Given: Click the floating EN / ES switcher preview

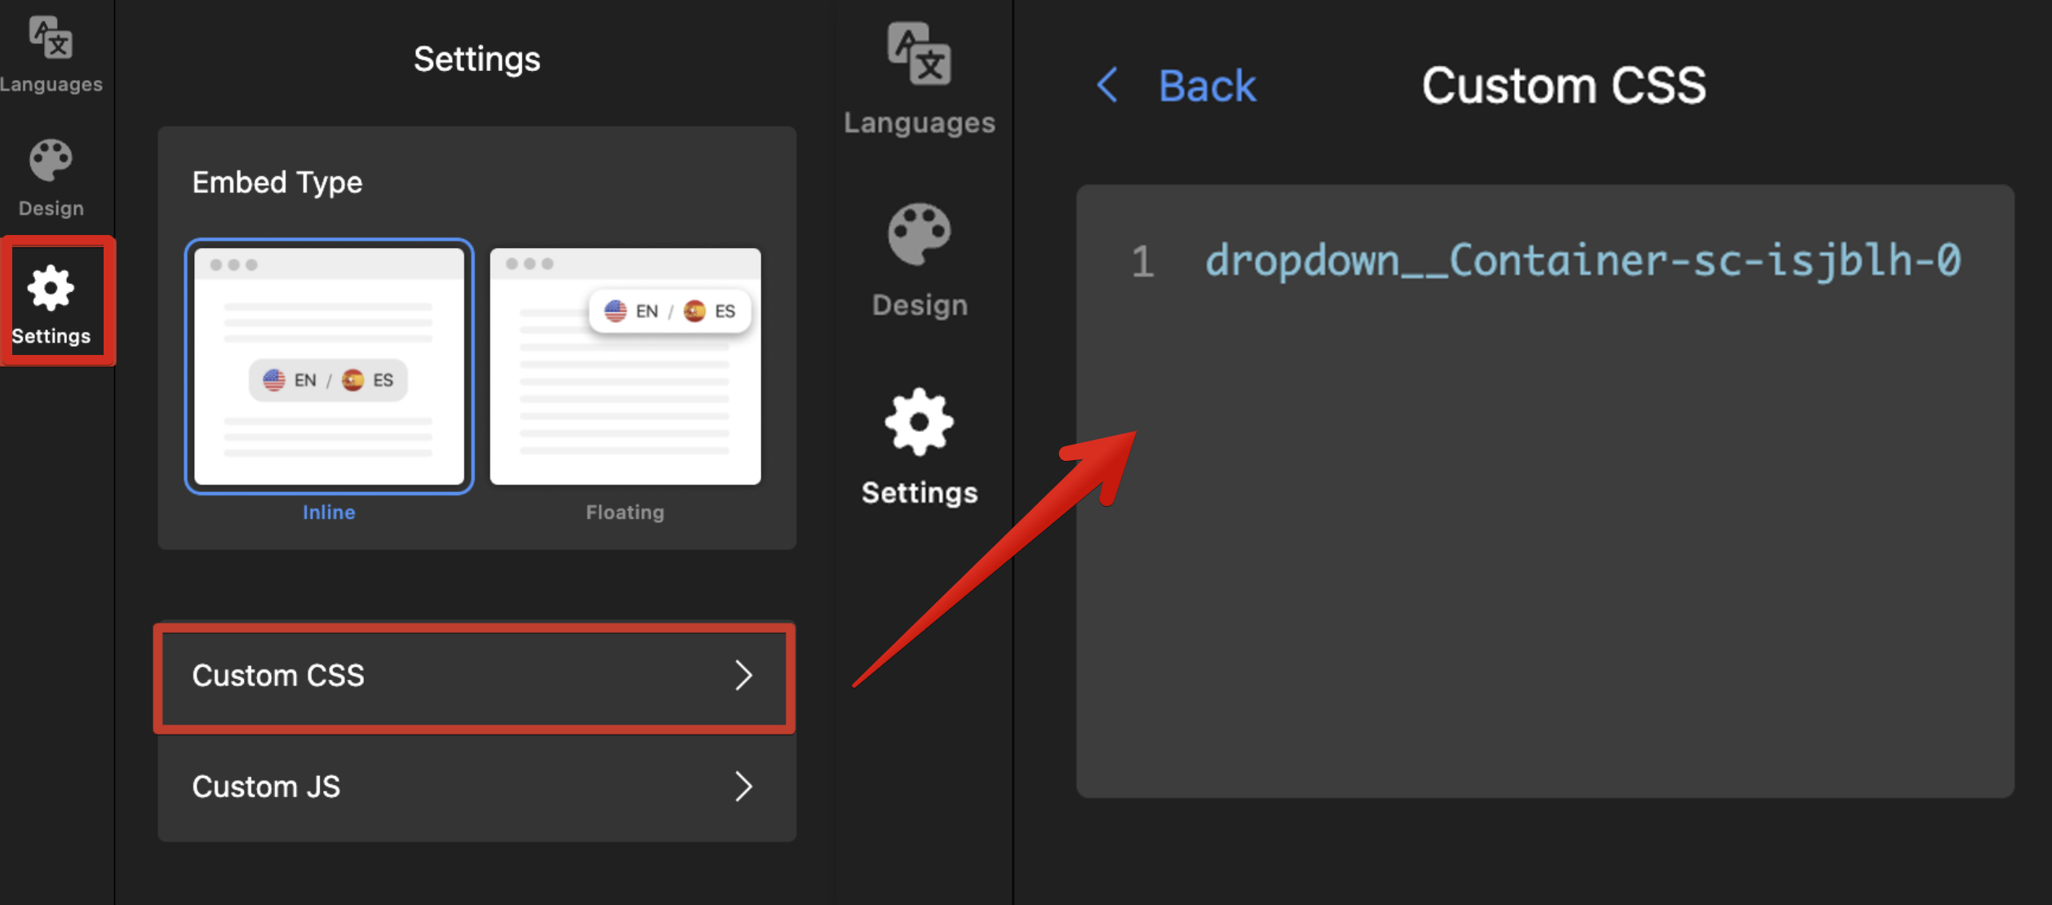Looking at the screenshot, I should (x=669, y=311).
